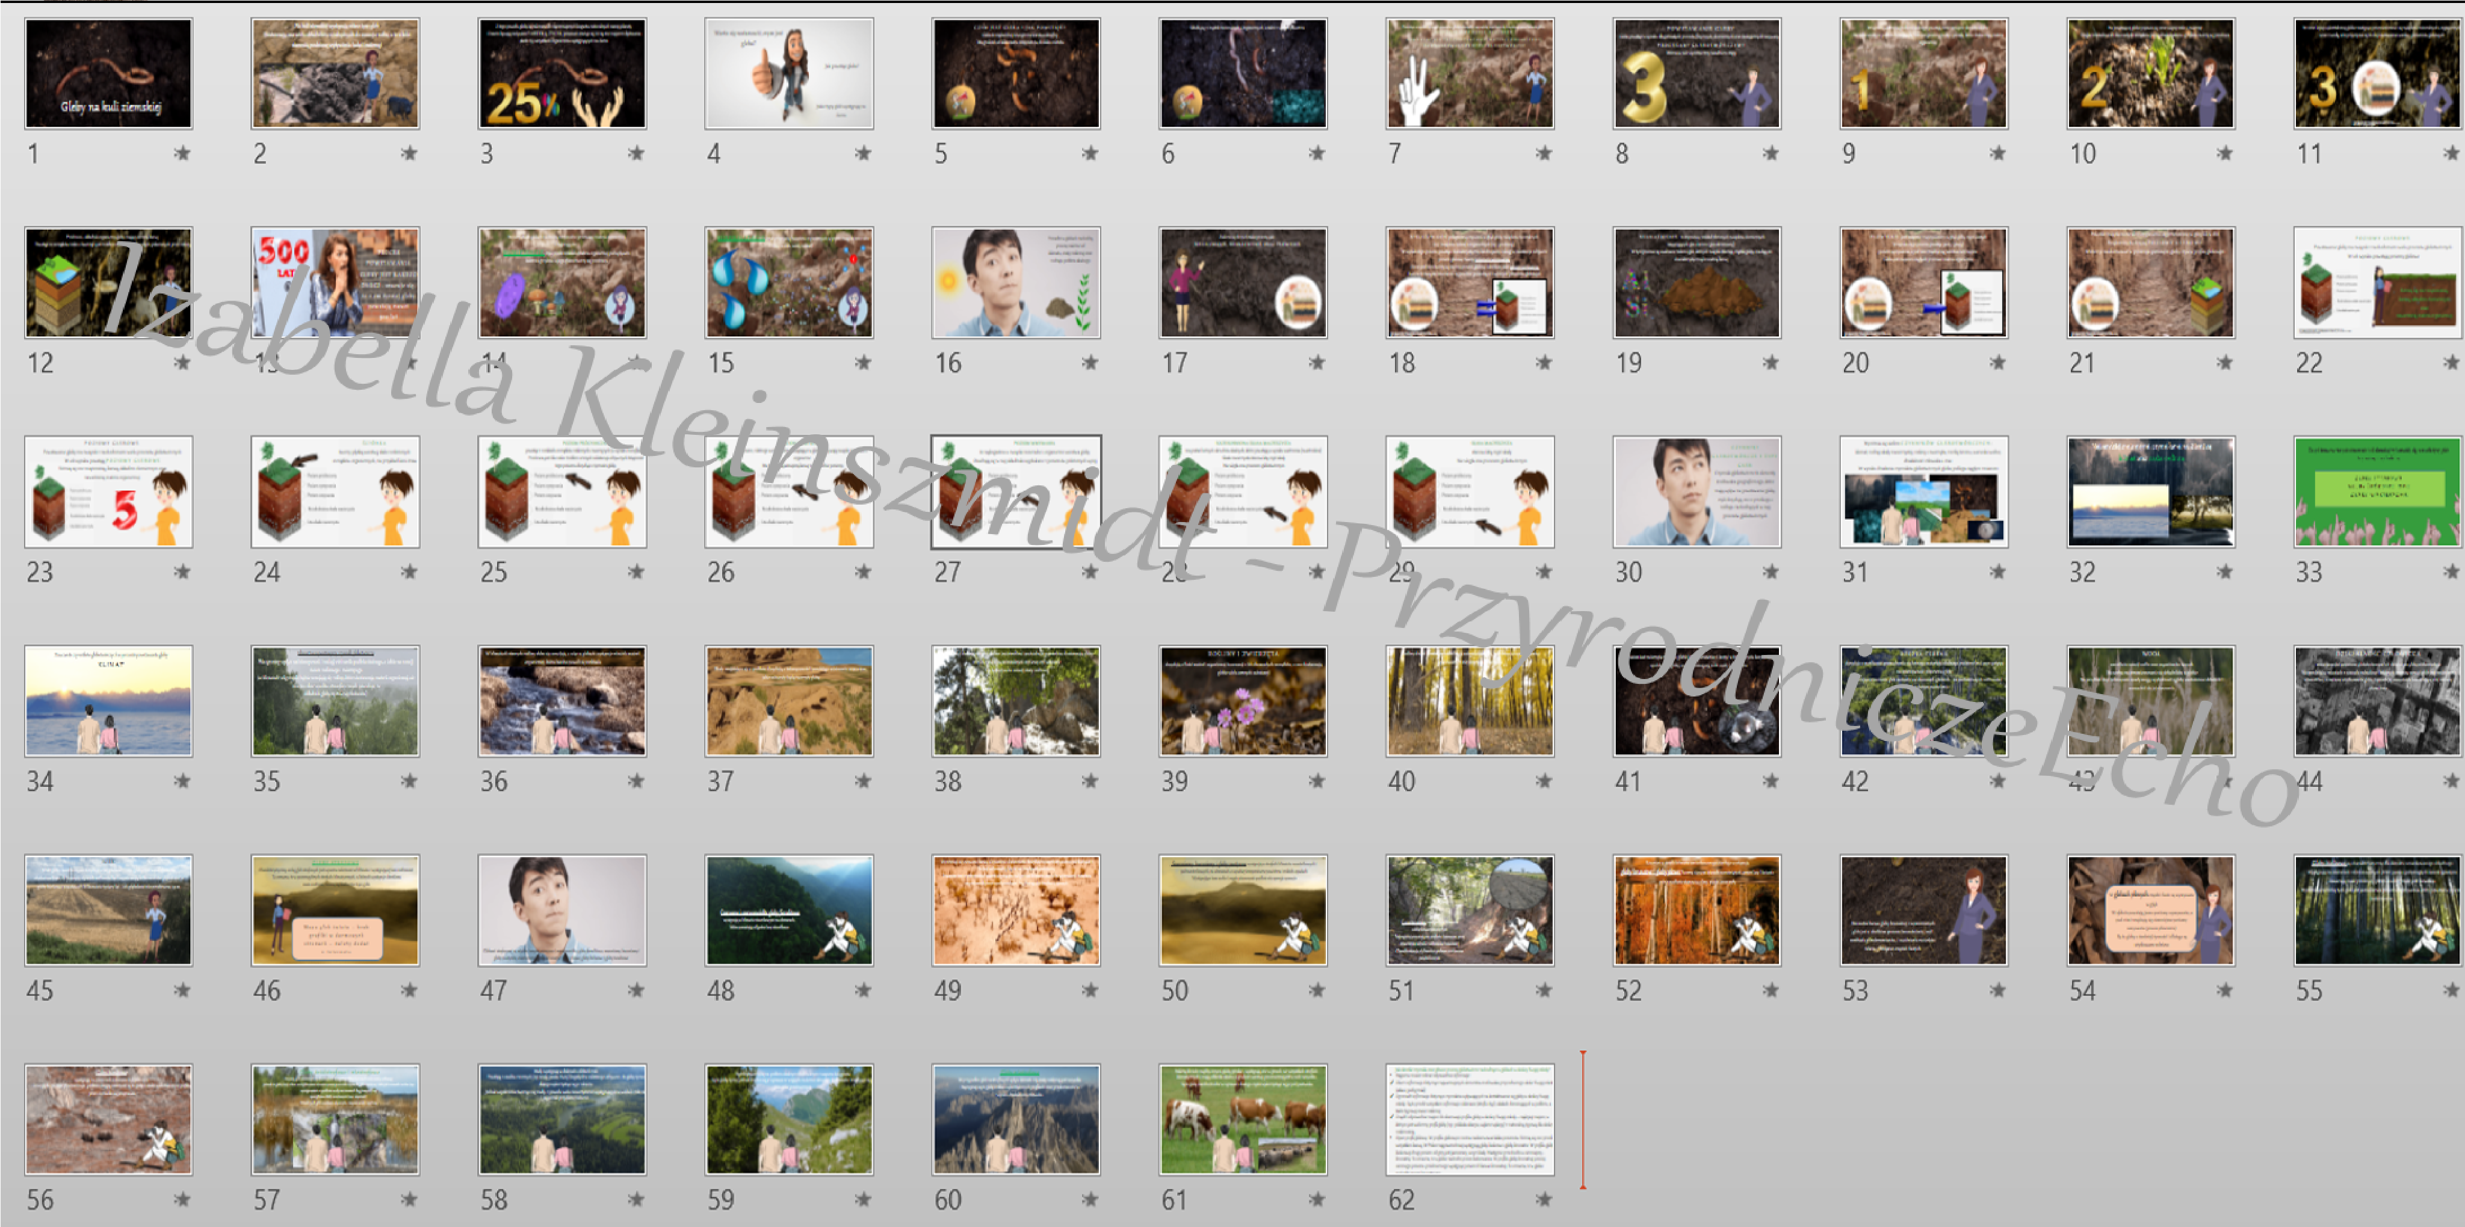Click the star icon under slide 48
2465x1227 pixels.
[863, 991]
